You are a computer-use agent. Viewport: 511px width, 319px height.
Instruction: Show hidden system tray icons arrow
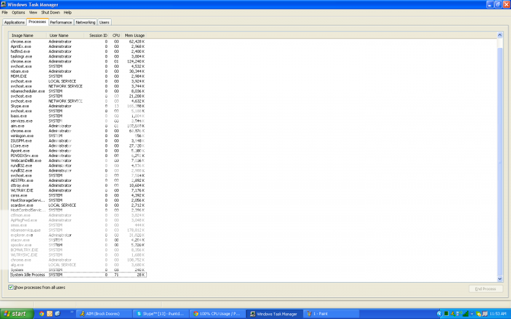point(439,314)
